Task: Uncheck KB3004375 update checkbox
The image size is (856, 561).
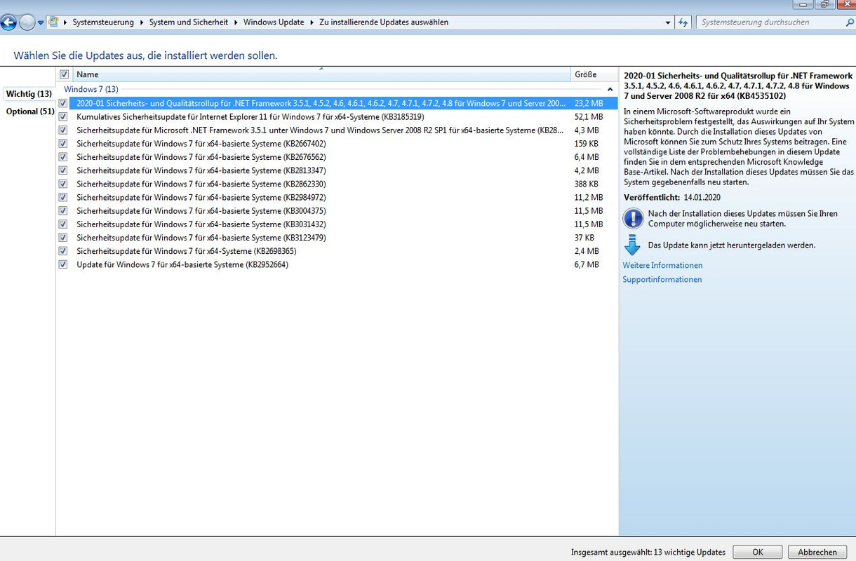Action: (63, 211)
